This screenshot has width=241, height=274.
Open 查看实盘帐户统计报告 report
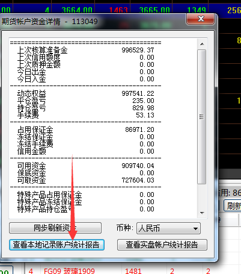[162, 244]
